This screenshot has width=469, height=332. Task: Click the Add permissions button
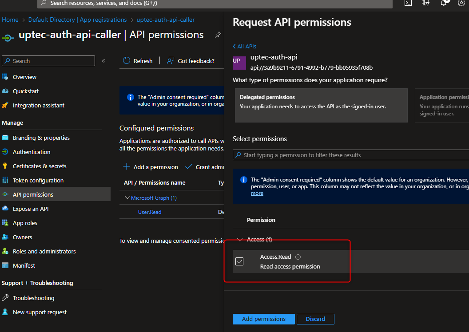click(x=263, y=319)
